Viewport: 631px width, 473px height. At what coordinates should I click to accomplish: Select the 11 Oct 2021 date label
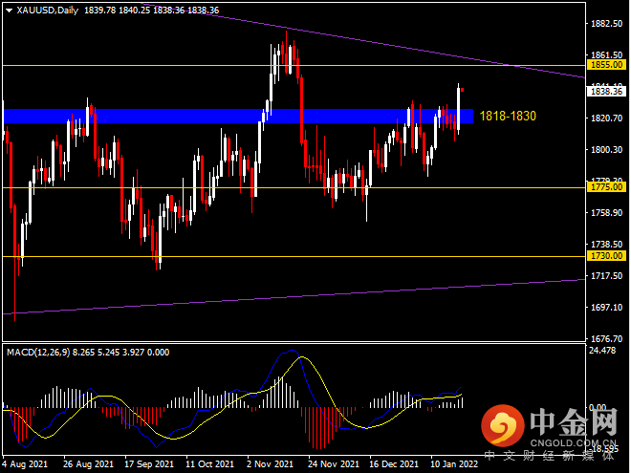pyautogui.click(x=209, y=464)
